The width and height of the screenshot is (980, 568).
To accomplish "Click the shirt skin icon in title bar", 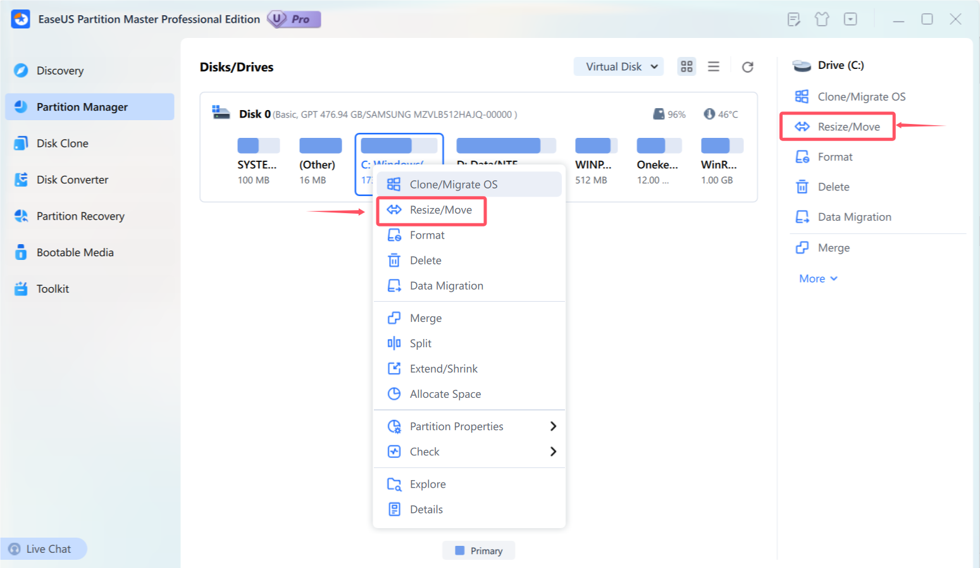I will coord(822,20).
